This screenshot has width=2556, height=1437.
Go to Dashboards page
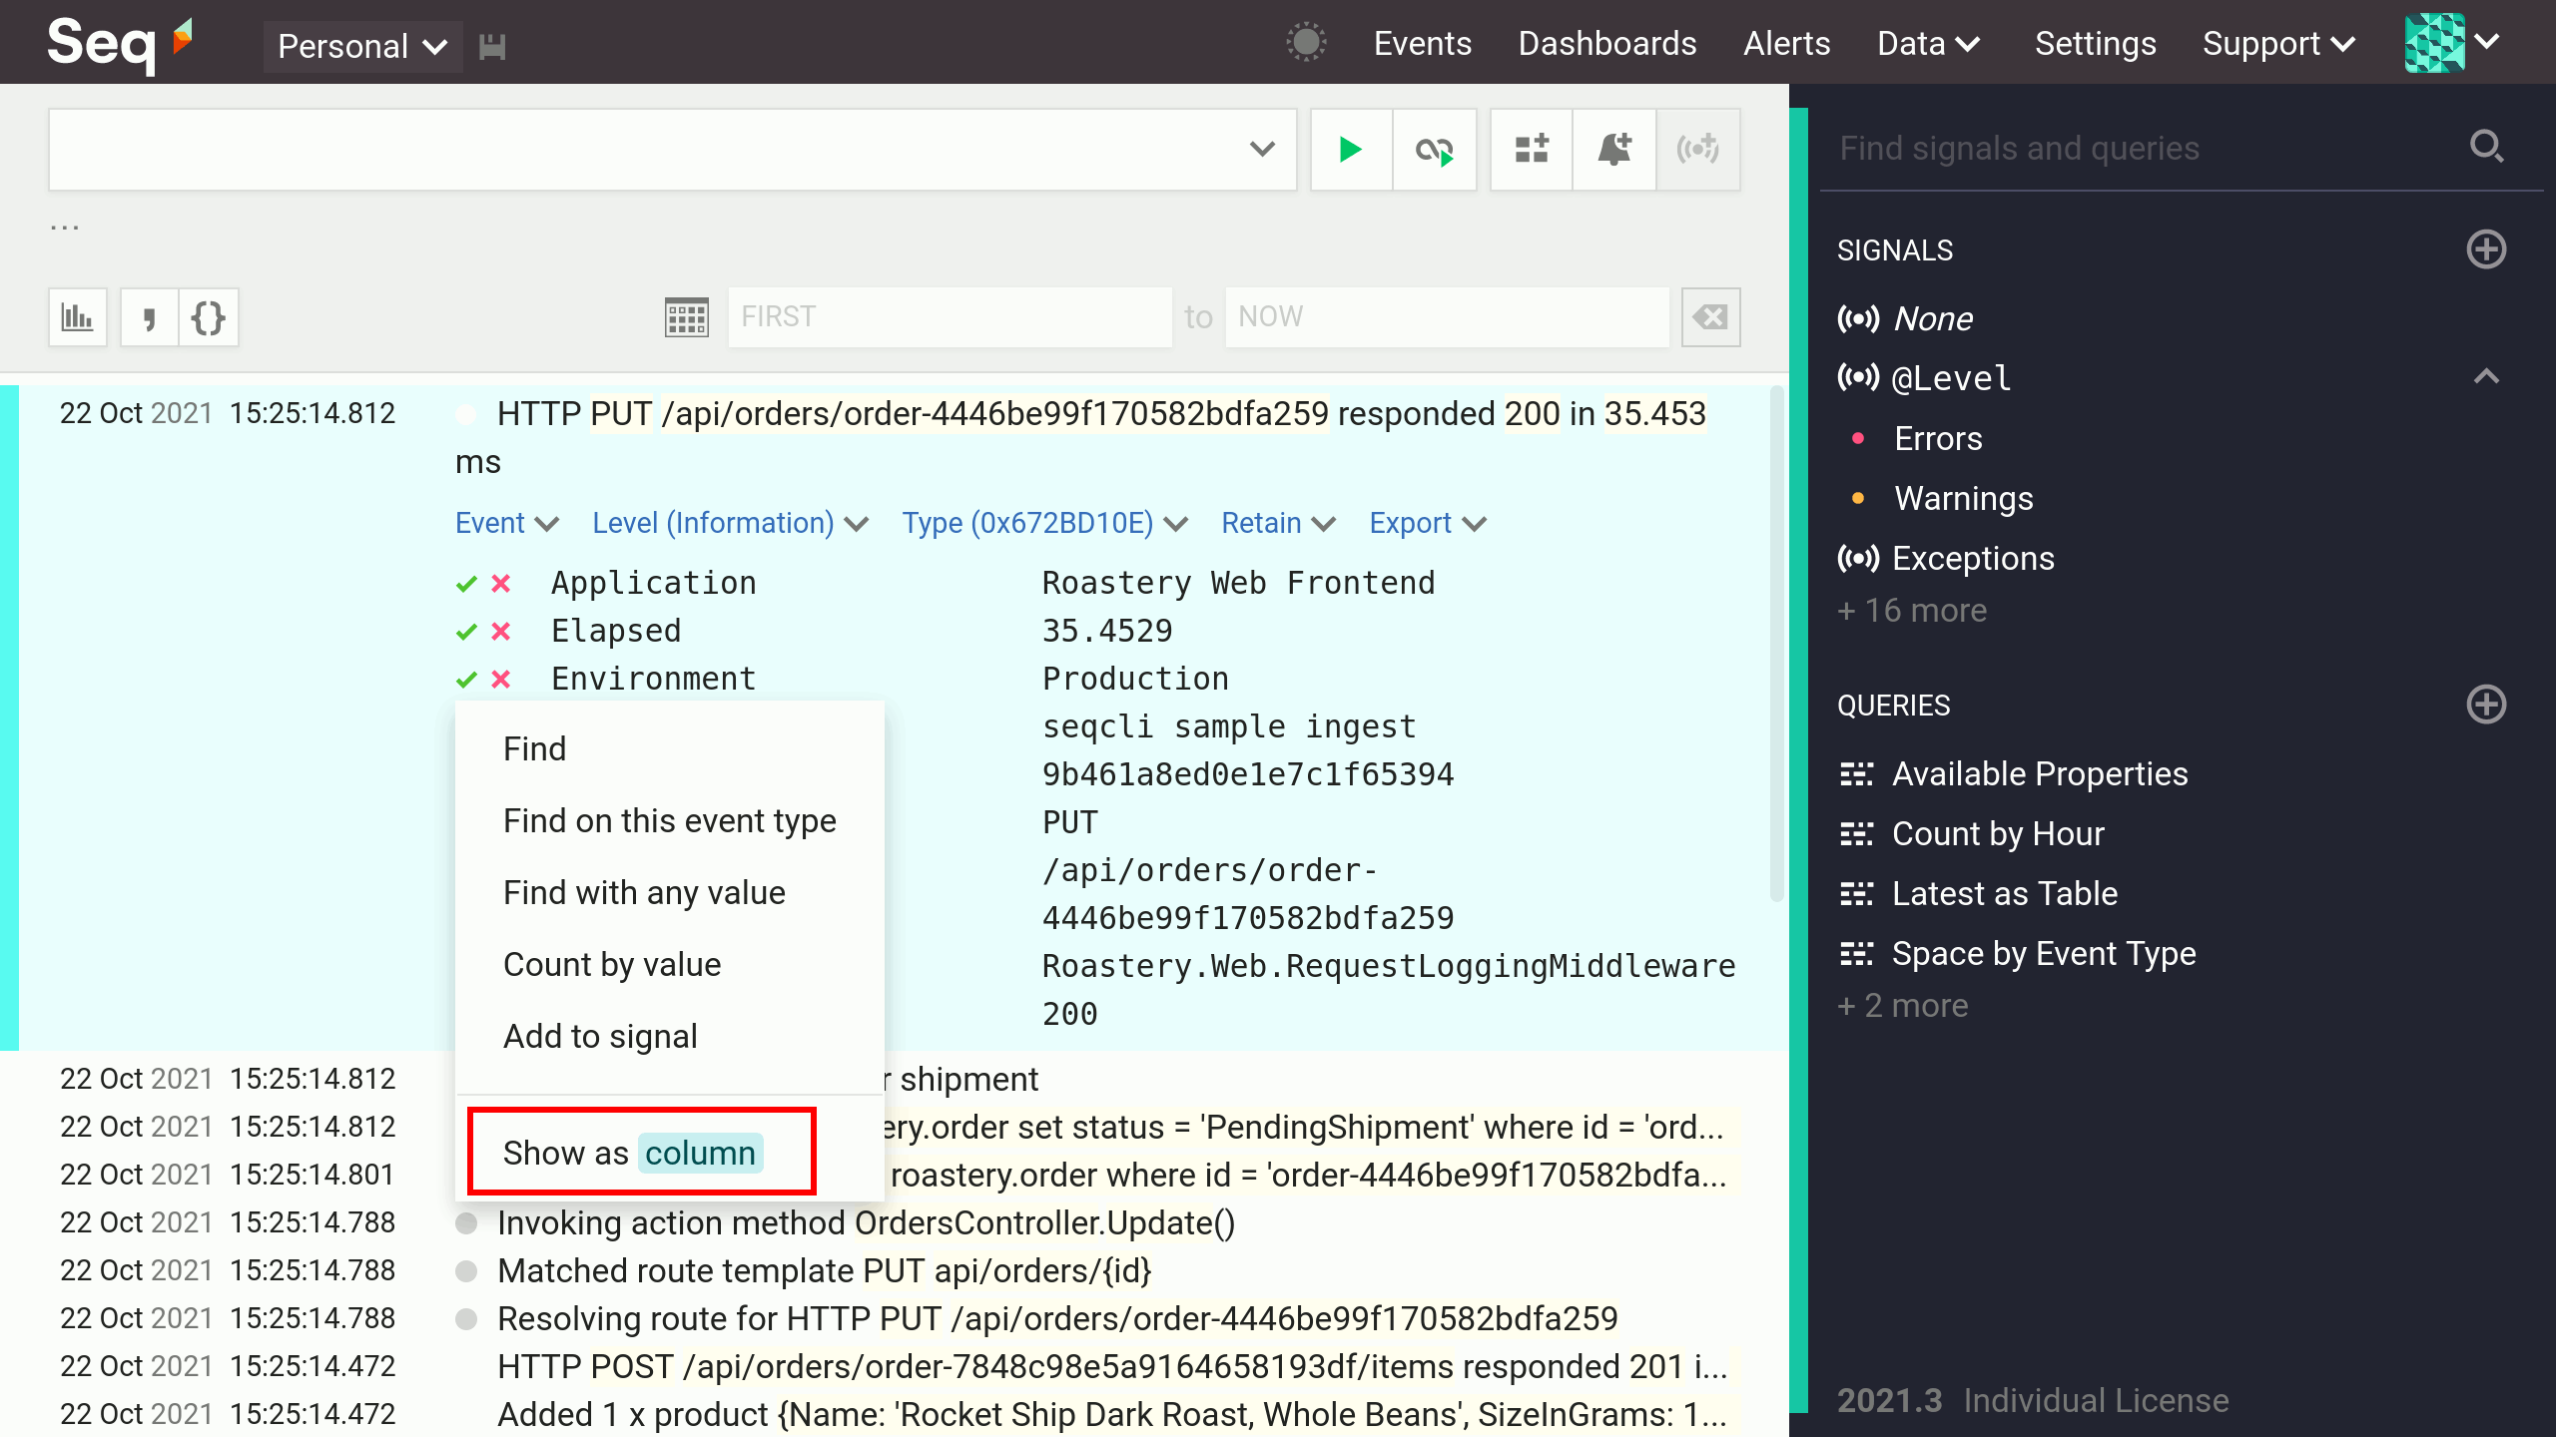pyautogui.click(x=1606, y=43)
